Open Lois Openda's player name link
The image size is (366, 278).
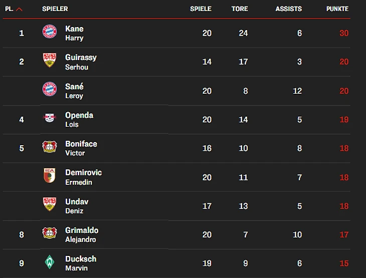(x=79, y=119)
